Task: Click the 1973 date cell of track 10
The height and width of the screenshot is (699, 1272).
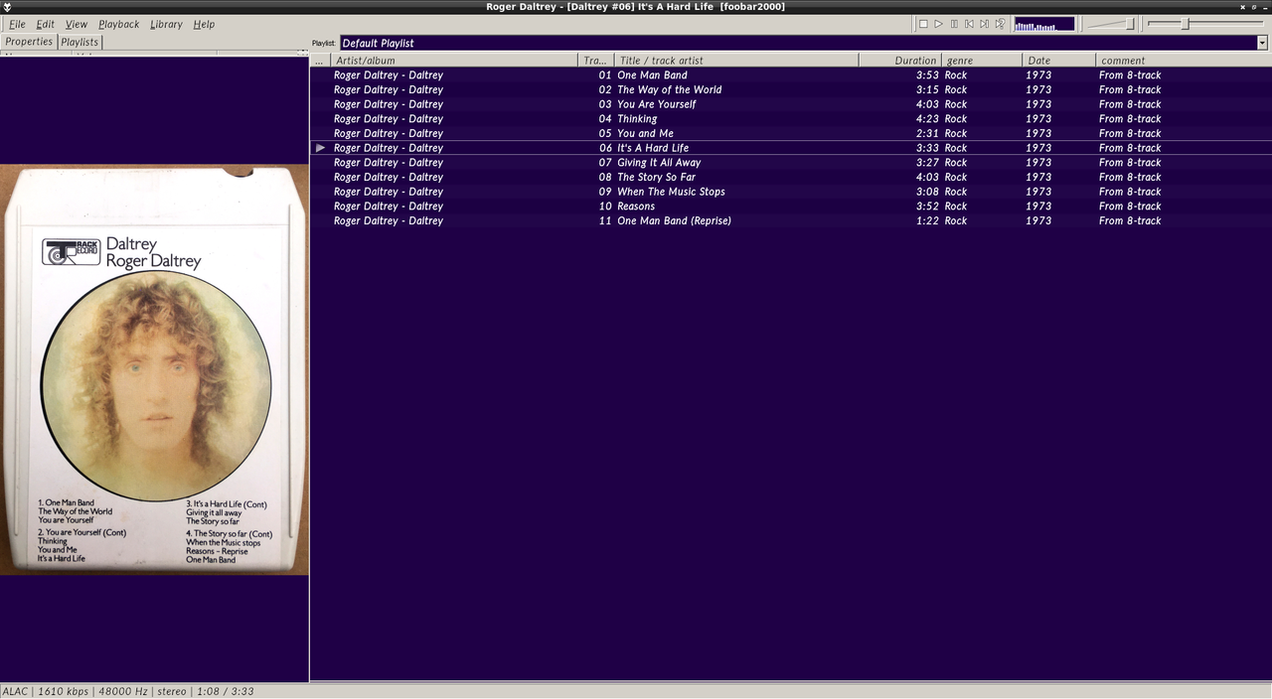Action: pyautogui.click(x=1038, y=207)
